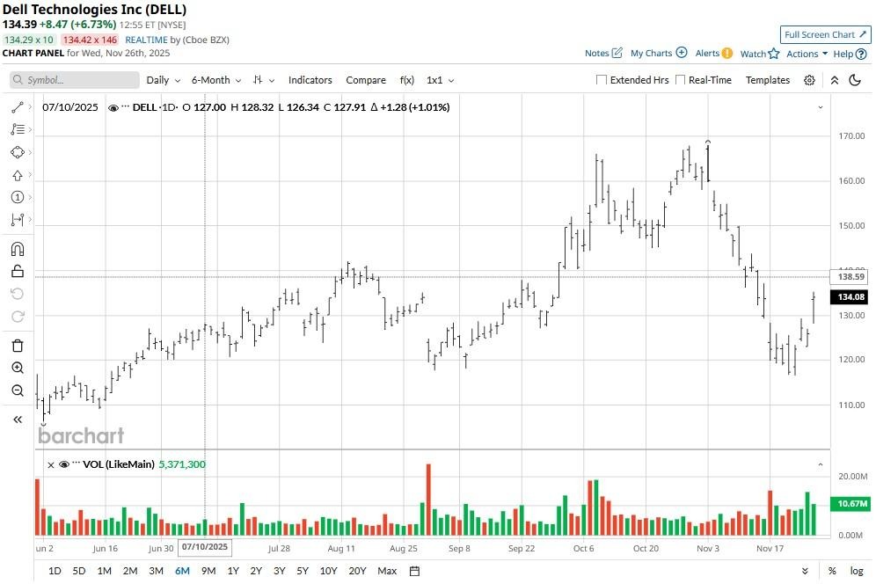876x584 pixels.
Task: Zoom out of the chart
Action: point(18,391)
